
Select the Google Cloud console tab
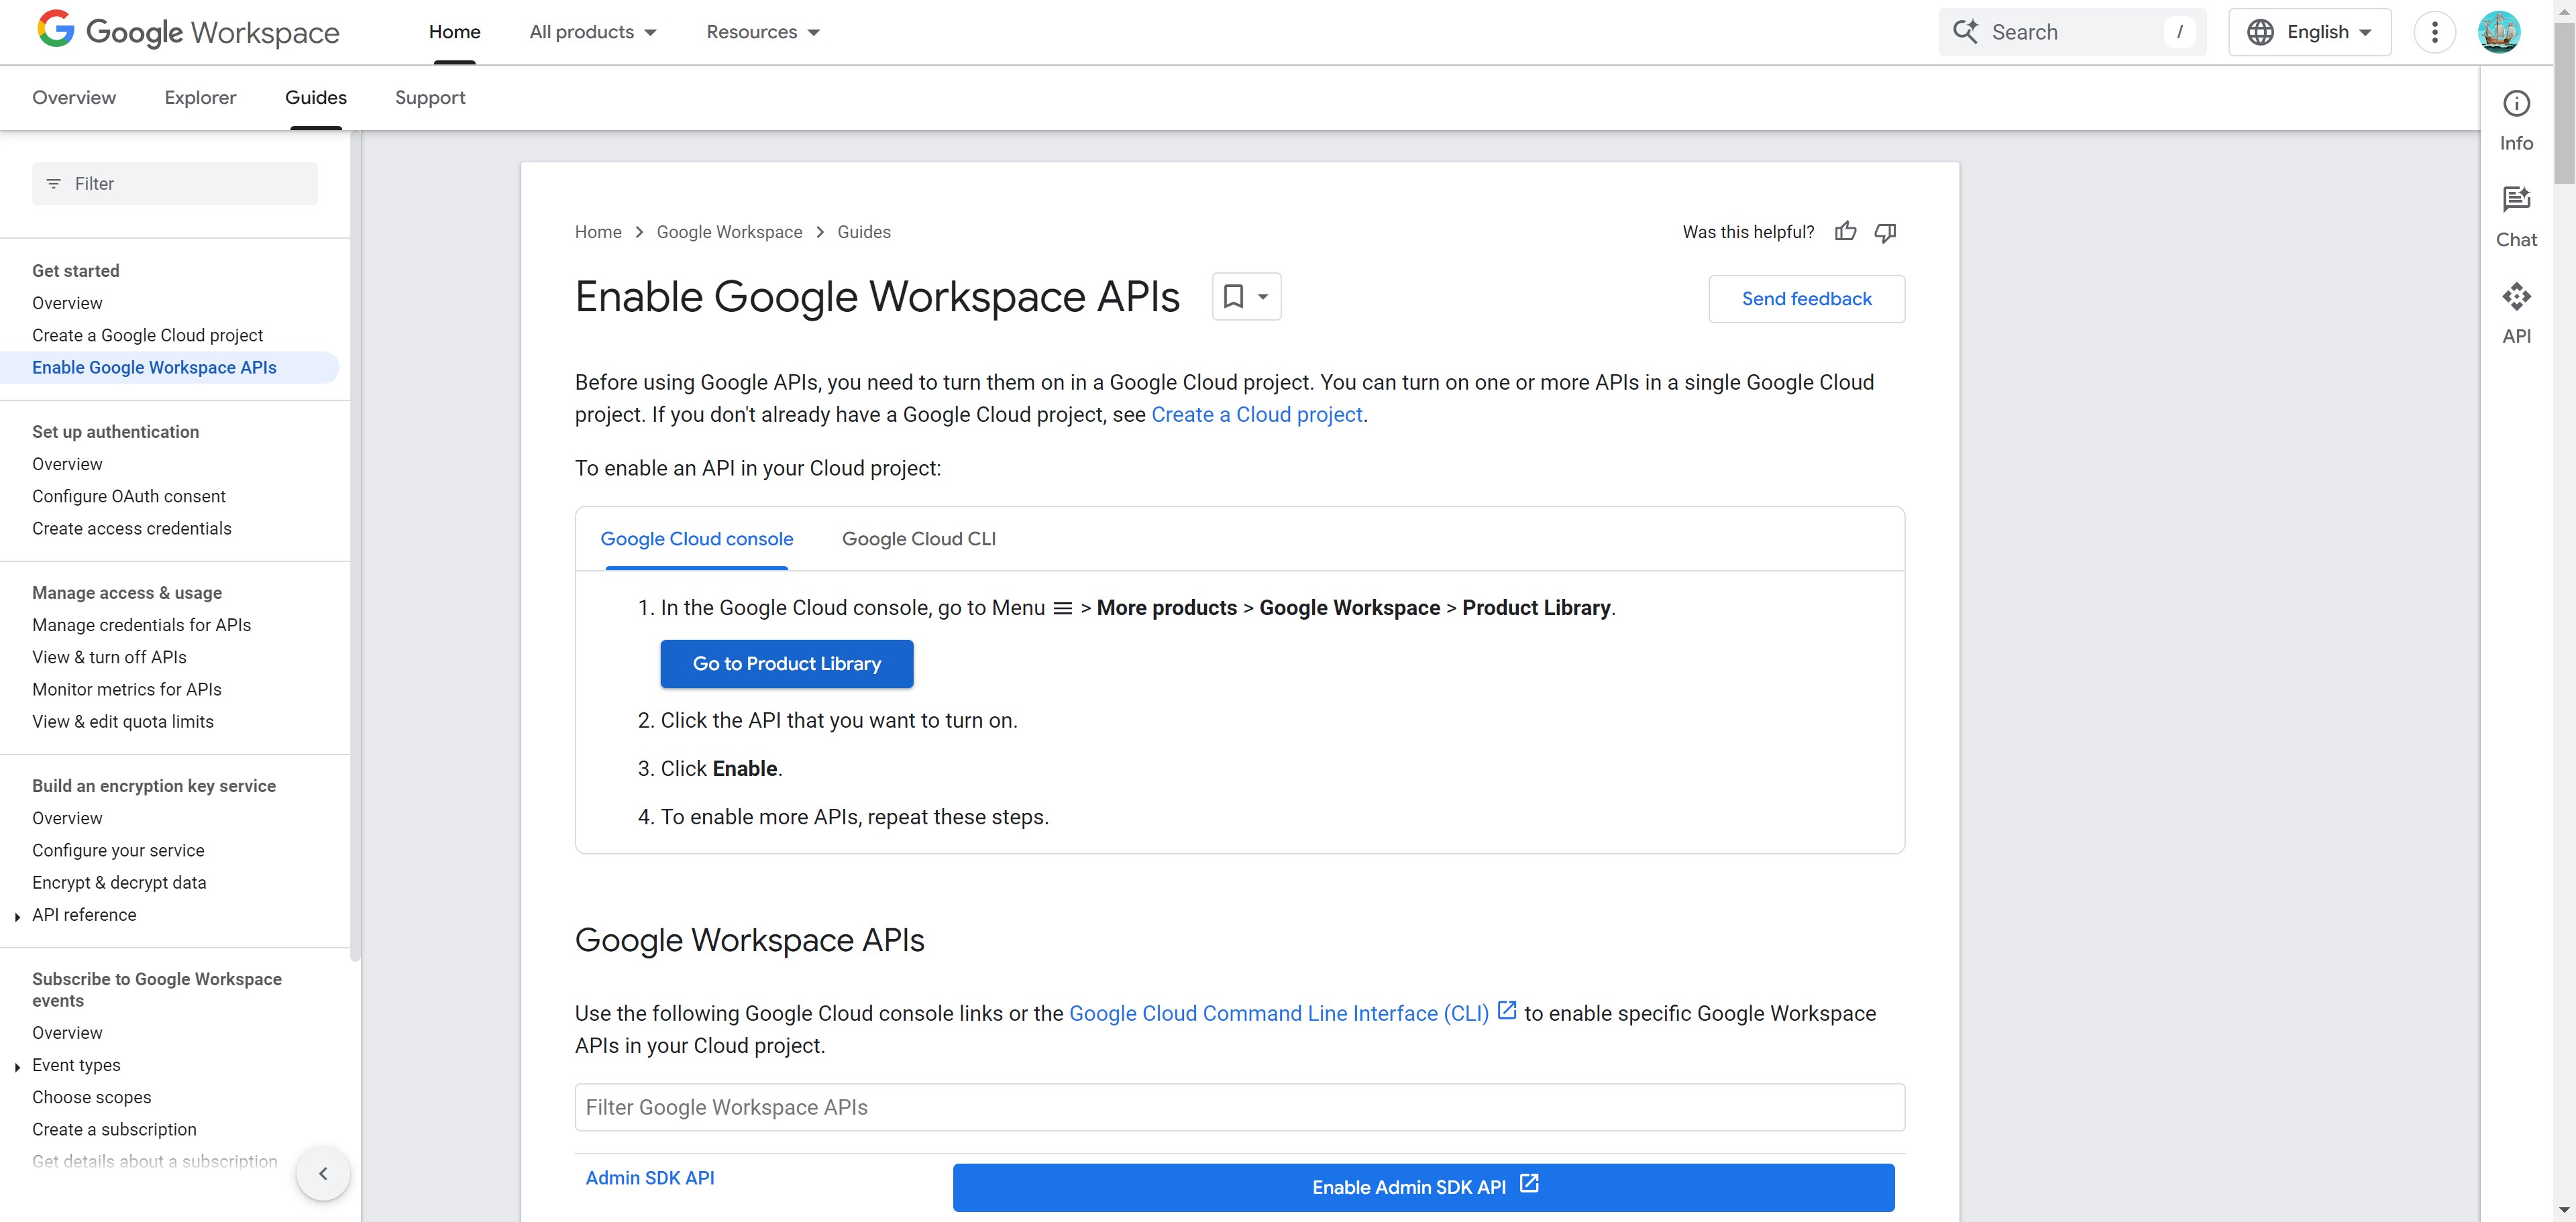(x=697, y=538)
